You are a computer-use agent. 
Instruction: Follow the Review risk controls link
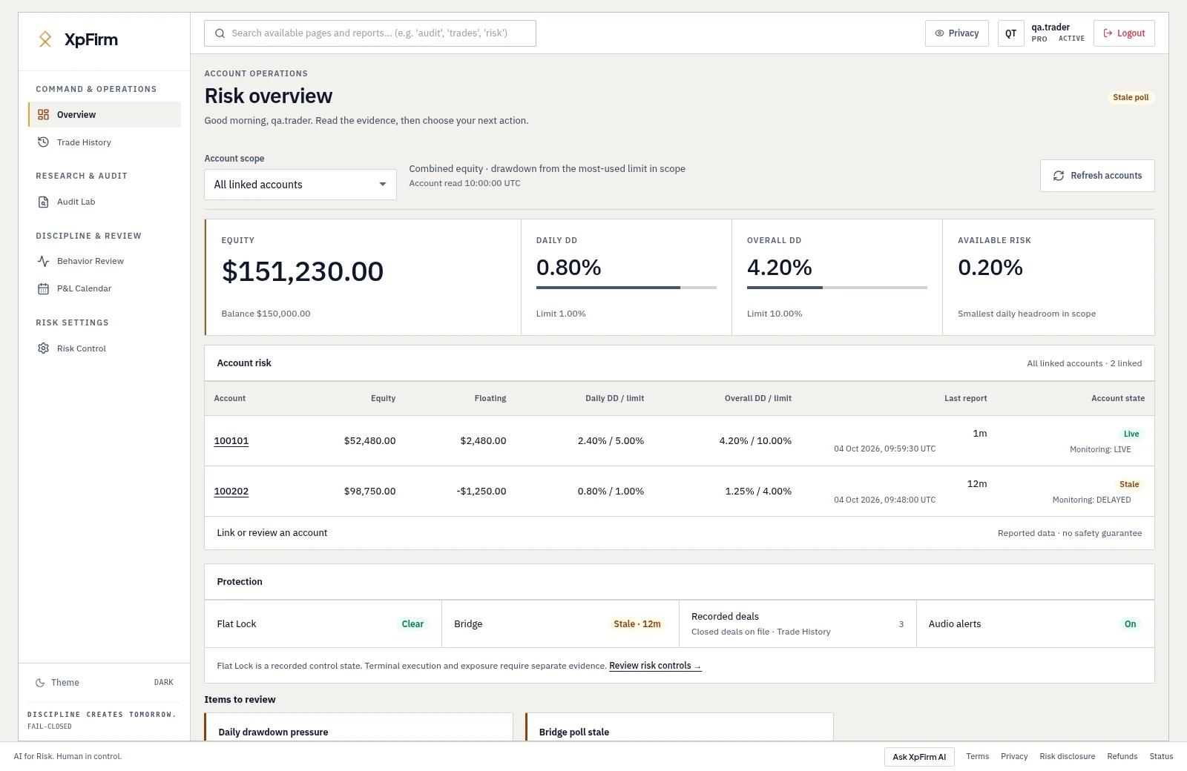655,666
